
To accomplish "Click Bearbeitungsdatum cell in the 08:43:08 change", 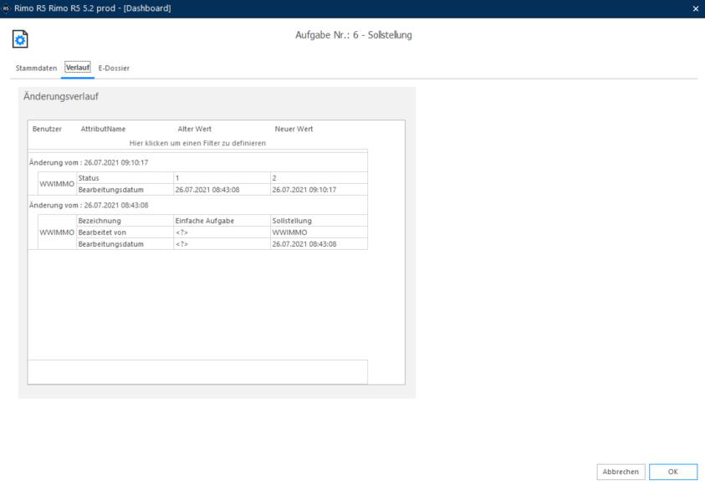I will point(125,244).
